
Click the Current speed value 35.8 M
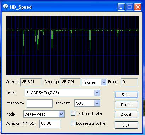point(31,82)
